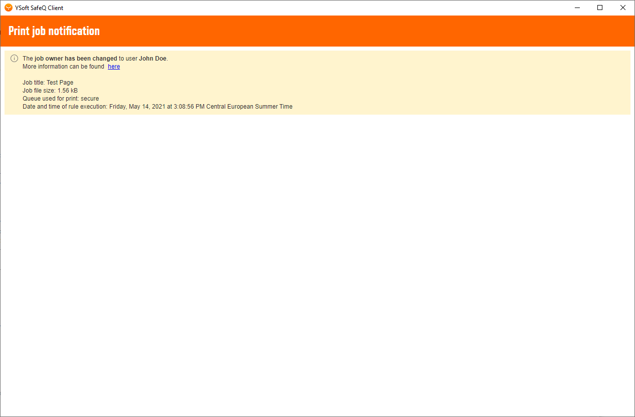The width and height of the screenshot is (635, 417).
Task: Click the 'YSoft SafeQ Client' window title text
Action: click(39, 8)
